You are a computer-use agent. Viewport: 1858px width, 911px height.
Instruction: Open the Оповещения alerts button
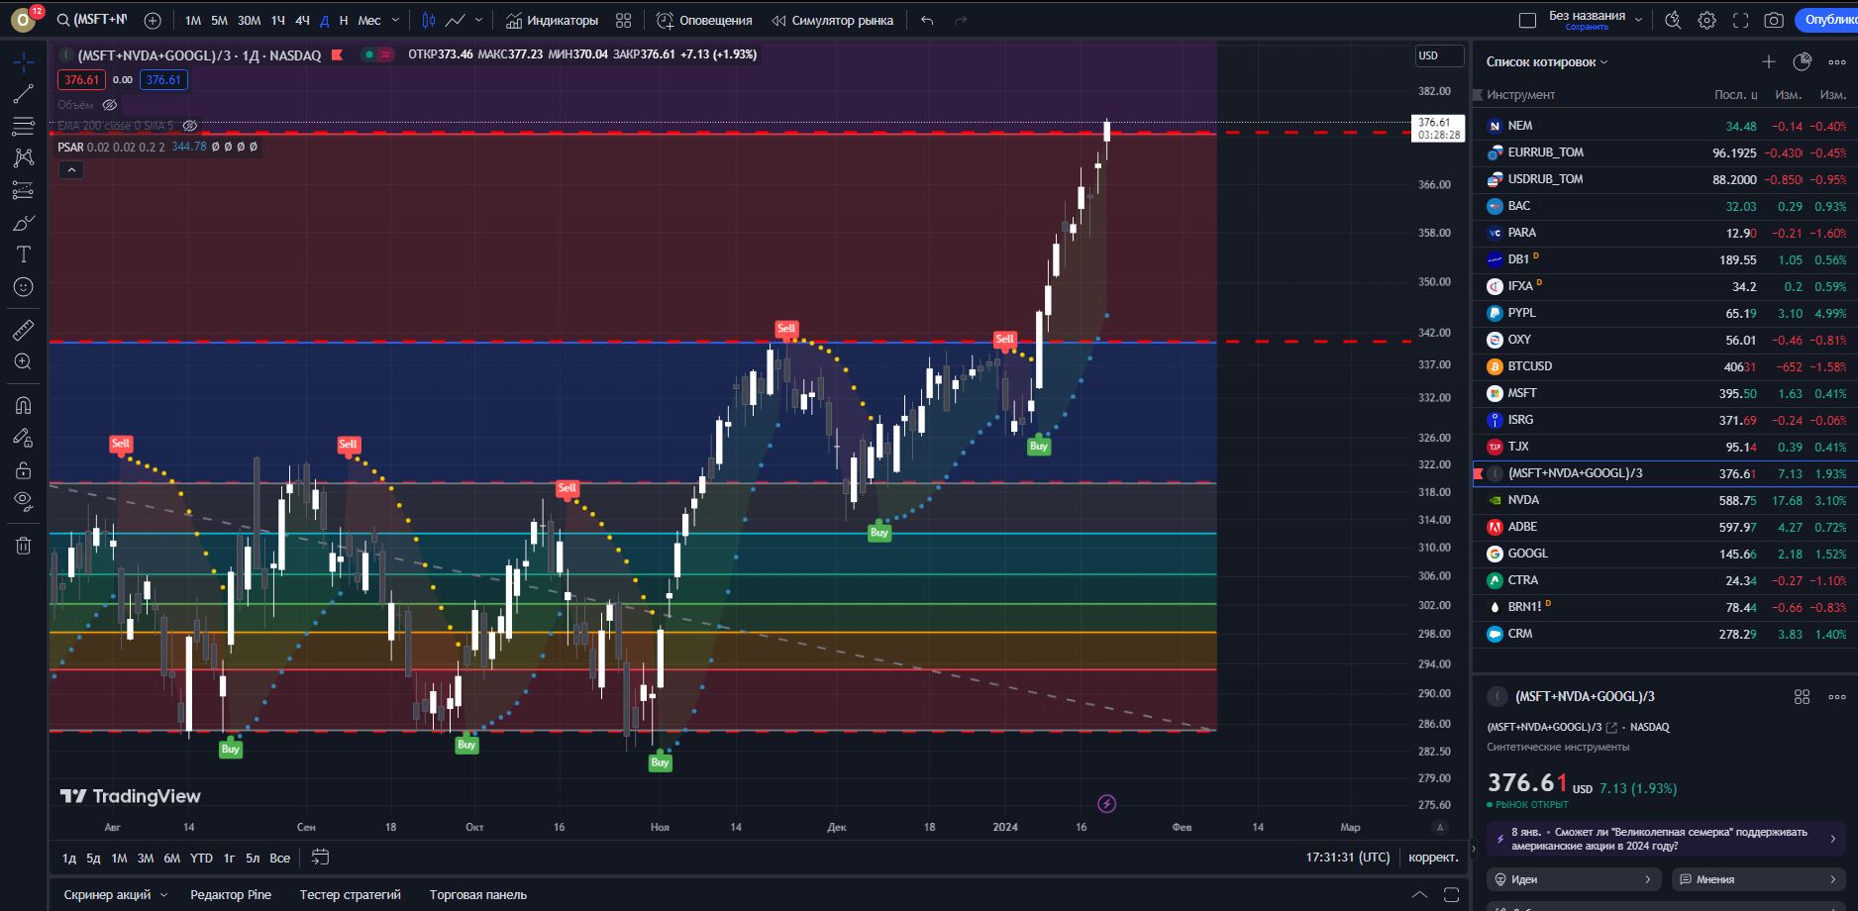pyautogui.click(x=704, y=20)
